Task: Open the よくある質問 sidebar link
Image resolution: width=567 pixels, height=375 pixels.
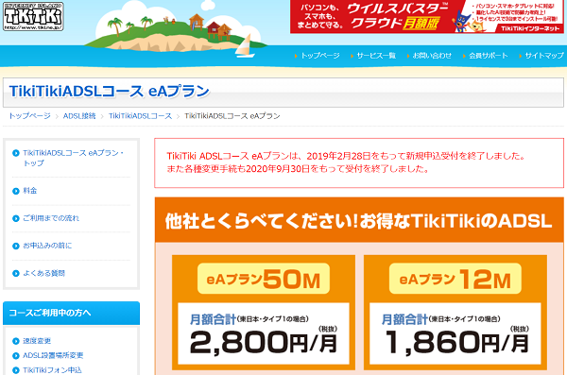Action: point(44,273)
